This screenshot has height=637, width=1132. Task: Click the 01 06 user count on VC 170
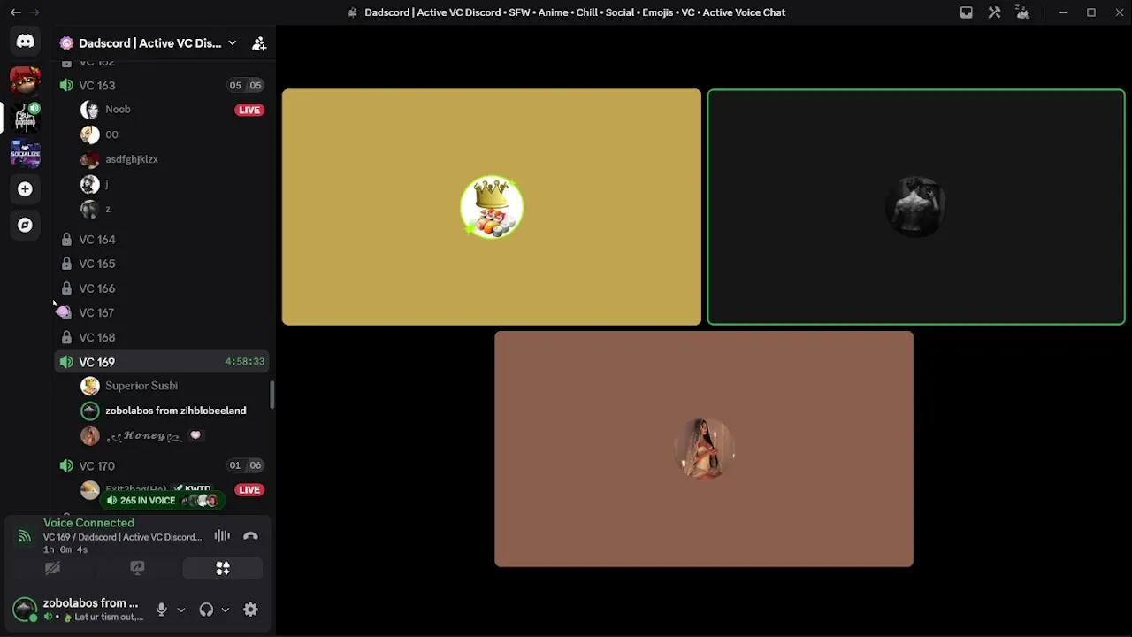click(245, 465)
